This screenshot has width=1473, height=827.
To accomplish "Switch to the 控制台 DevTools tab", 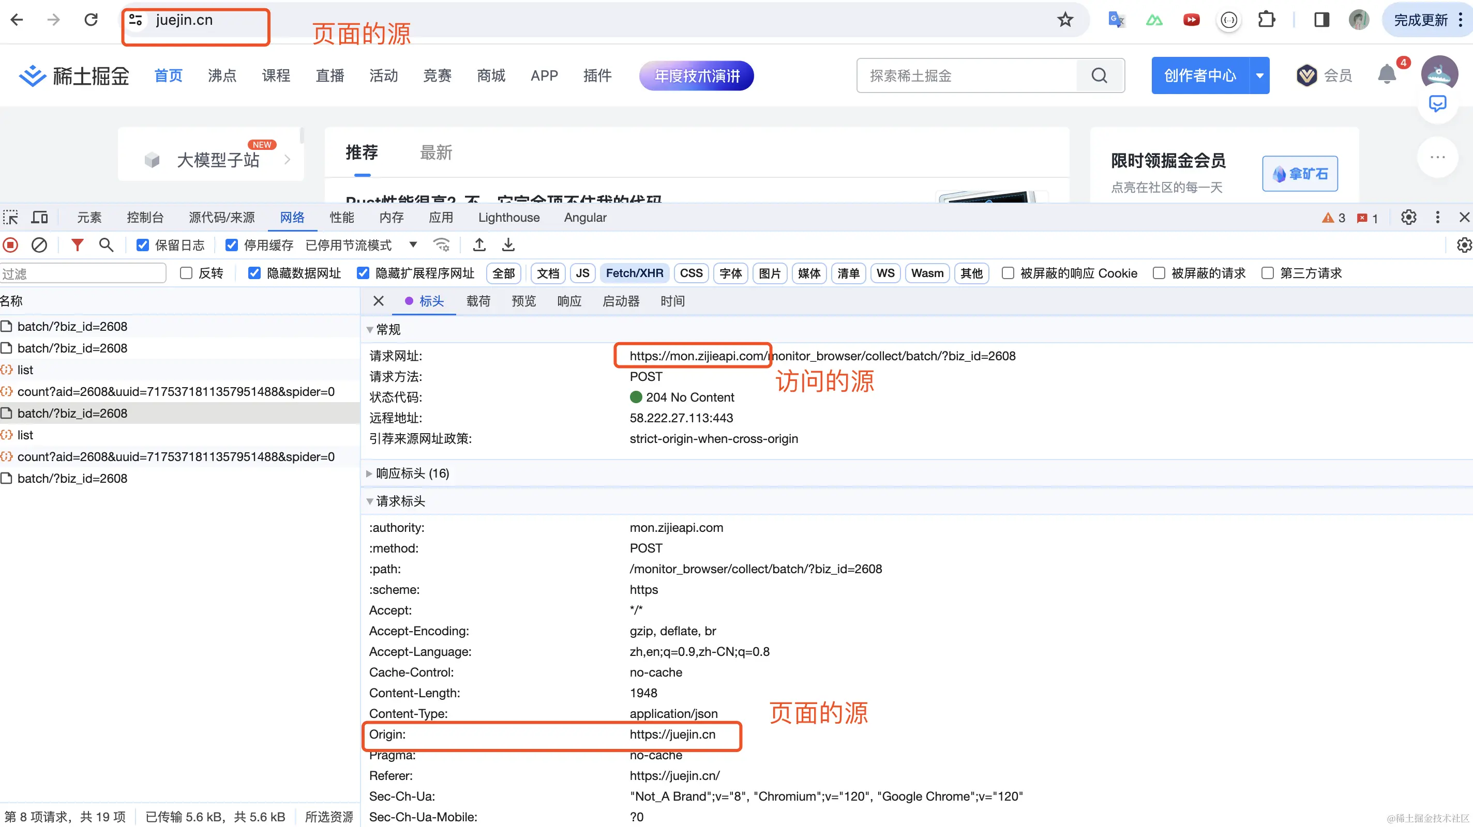I will pyautogui.click(x=145, y=217).
